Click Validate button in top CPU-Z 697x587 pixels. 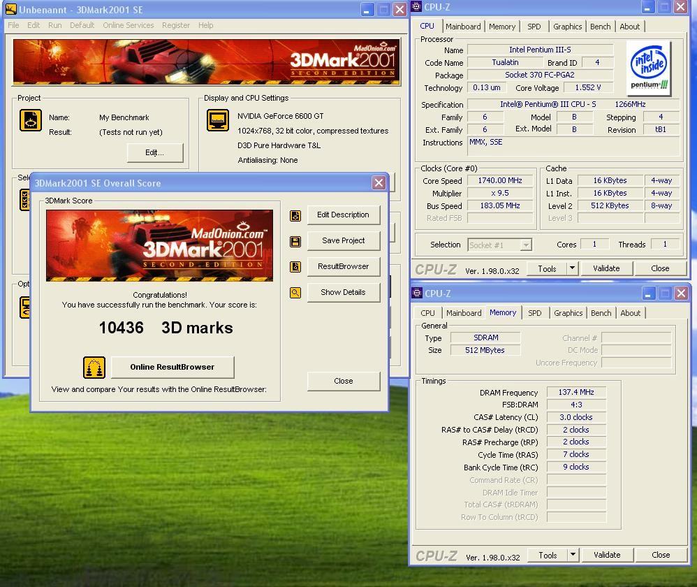pyautogui.click(x=606, y=268)
